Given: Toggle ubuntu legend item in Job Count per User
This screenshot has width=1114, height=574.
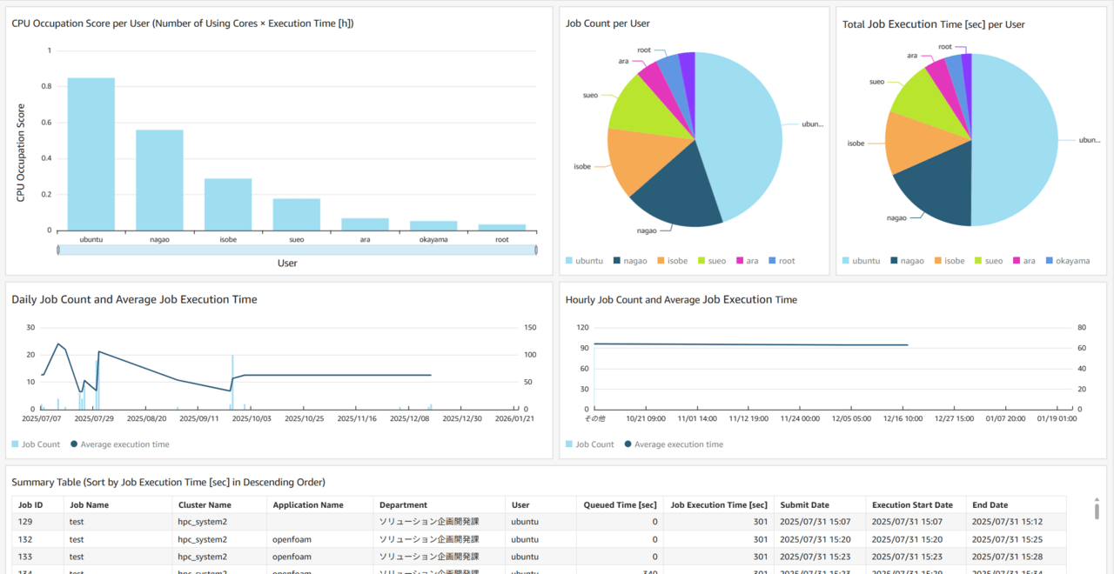Looking at the screenshot, I should click(584, 261).
